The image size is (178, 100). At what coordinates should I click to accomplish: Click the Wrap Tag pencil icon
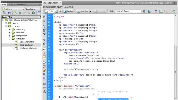[x=44, y=70]
